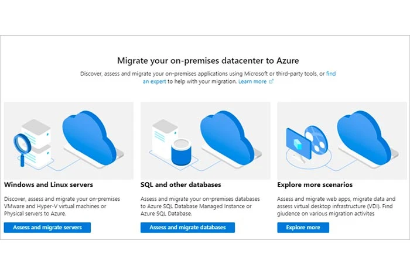Click the Assess and migrate servers button
The height and width of the screenshot is (275, 410).
click(x=47, y=228)
